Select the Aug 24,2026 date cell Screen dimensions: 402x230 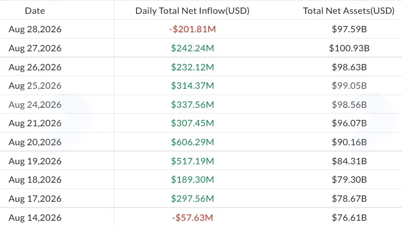point(35,104)
